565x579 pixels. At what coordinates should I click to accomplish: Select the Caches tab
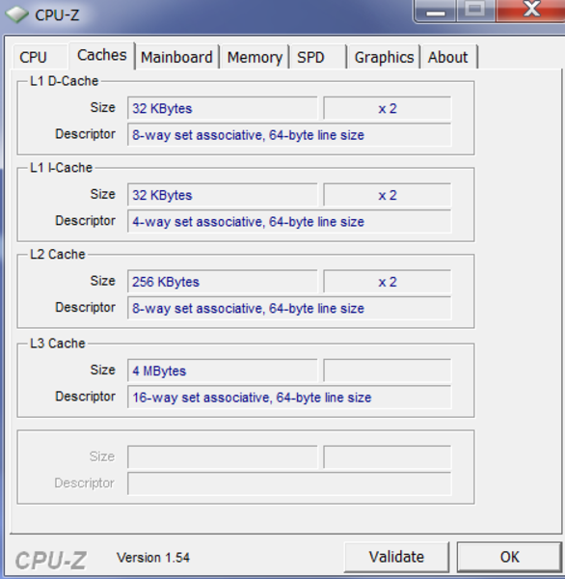click(102, 55)
